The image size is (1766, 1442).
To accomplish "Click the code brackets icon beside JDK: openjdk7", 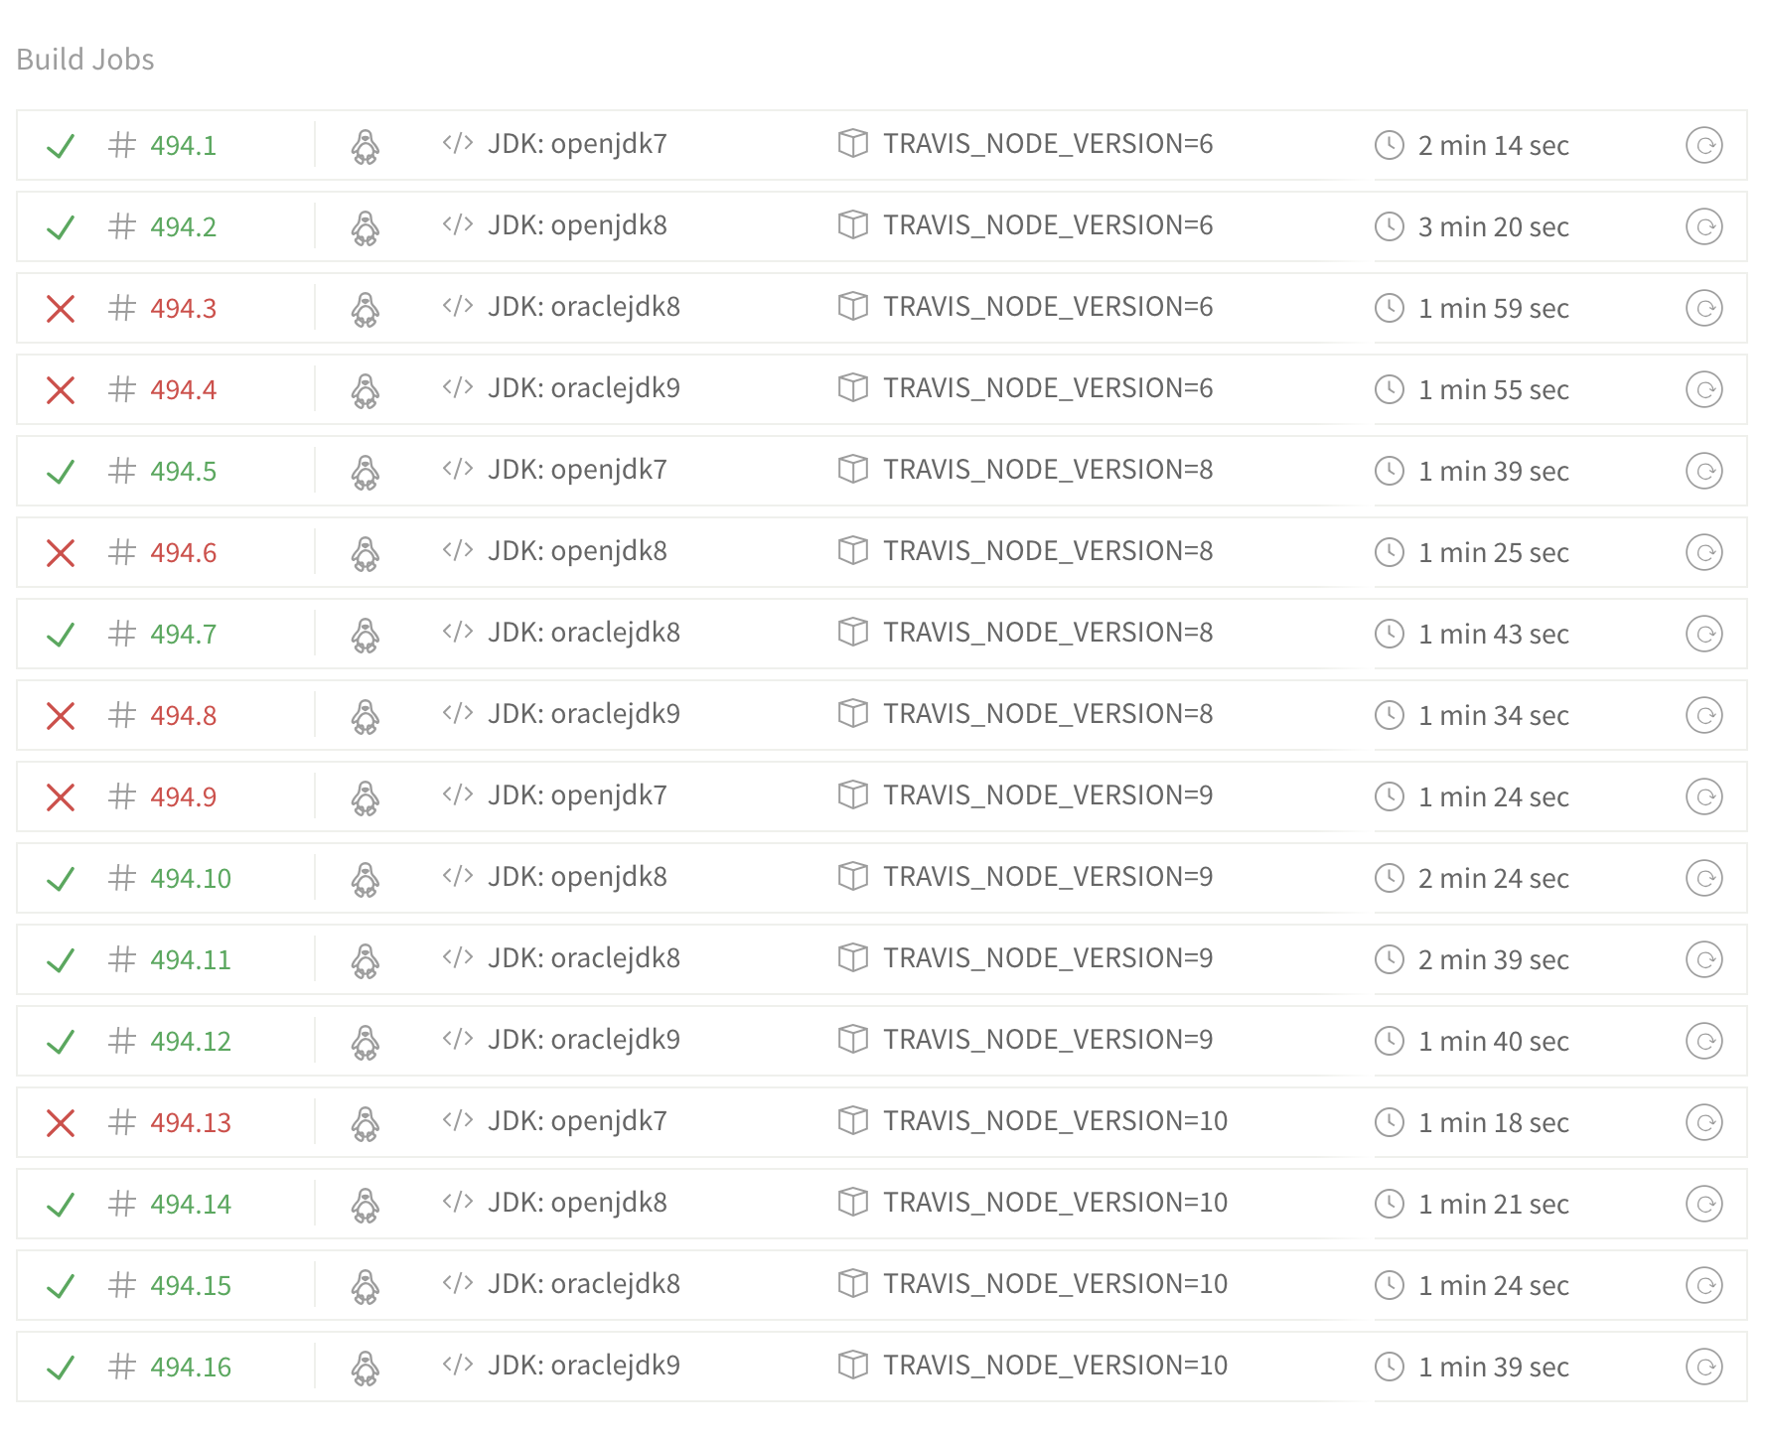I will (457, 145).
